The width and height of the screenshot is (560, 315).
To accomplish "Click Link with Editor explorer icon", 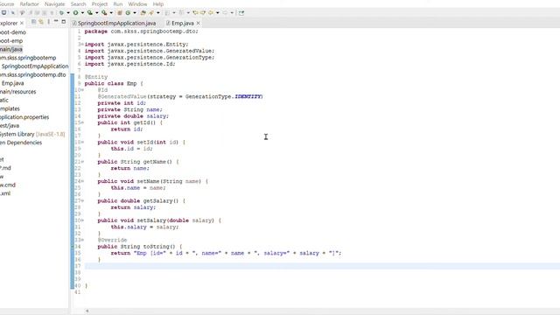I will pyautogui.click(x=41, y=22).
